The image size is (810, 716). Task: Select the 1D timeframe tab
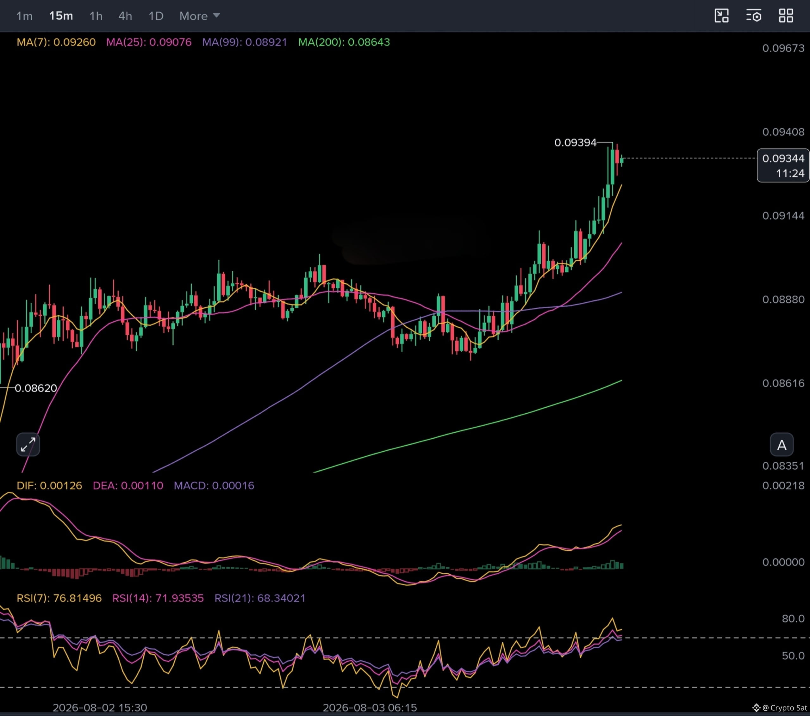(x=156, y=16)
